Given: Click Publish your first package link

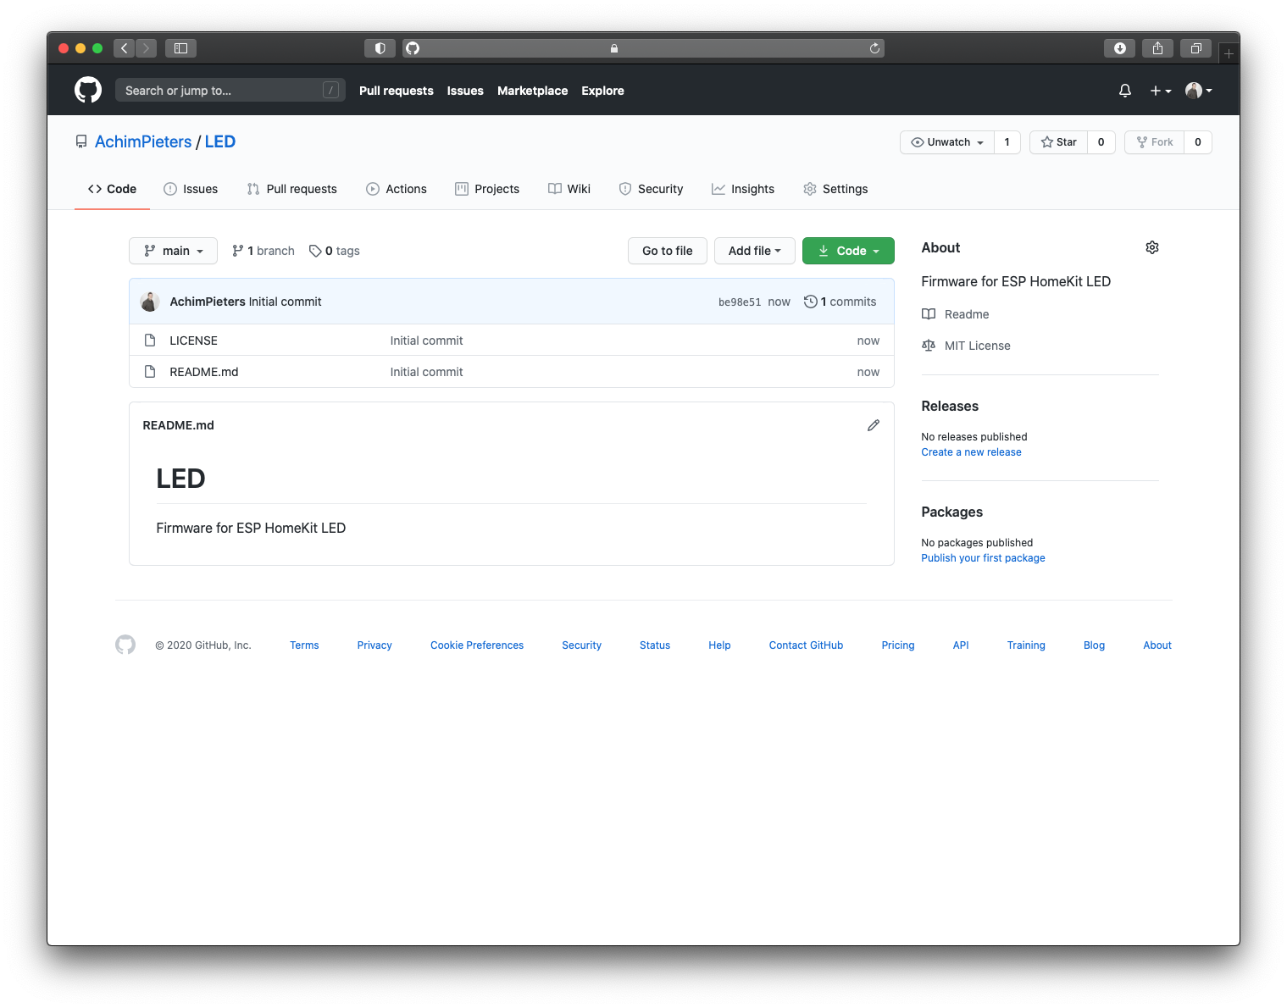Looking at the screenshot, I should (984, 558).
